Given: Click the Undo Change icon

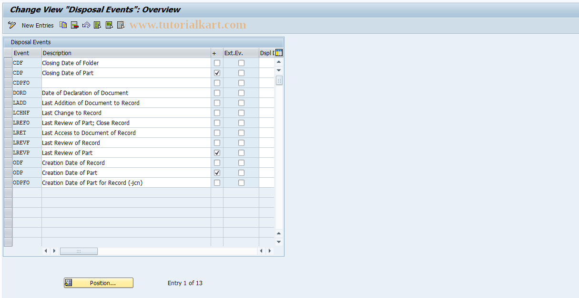Looking at the screenshot, I should (86, 25).
